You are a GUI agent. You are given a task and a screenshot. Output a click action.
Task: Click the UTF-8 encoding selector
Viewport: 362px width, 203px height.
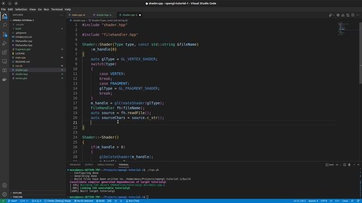[x=324, y=201]
